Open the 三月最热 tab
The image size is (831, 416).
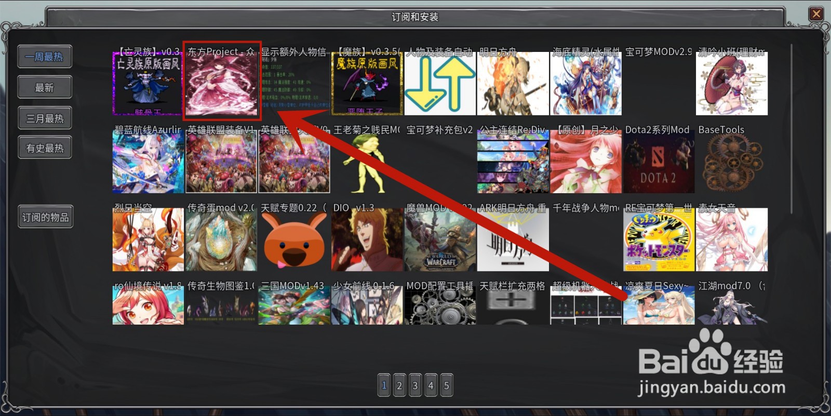(45, 118)
